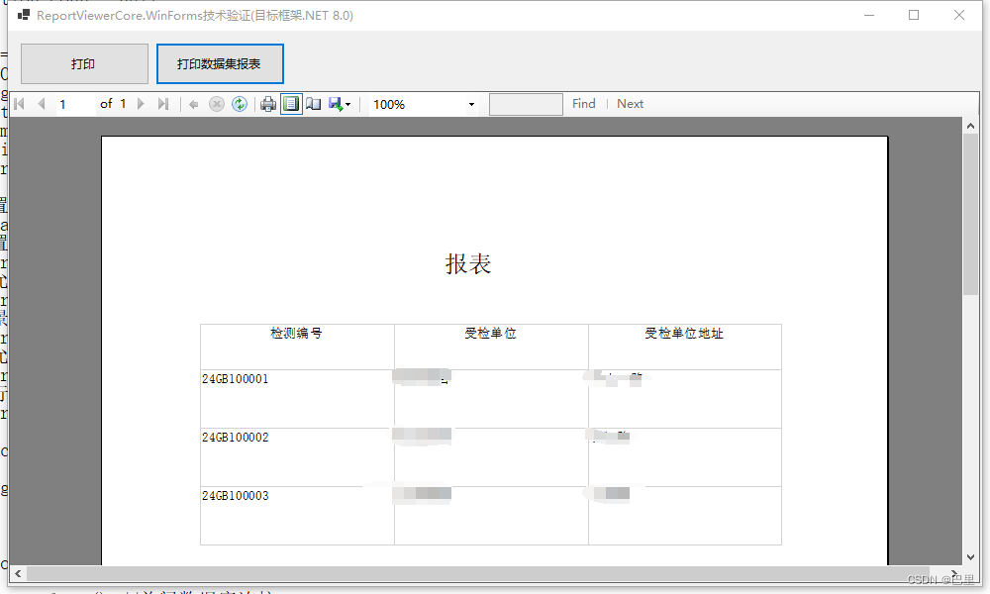Click the Stop rendering icon
Screen dimensions: 990x594
point(216,104)
